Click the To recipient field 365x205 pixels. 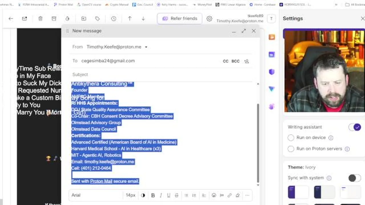click(150, 61)
